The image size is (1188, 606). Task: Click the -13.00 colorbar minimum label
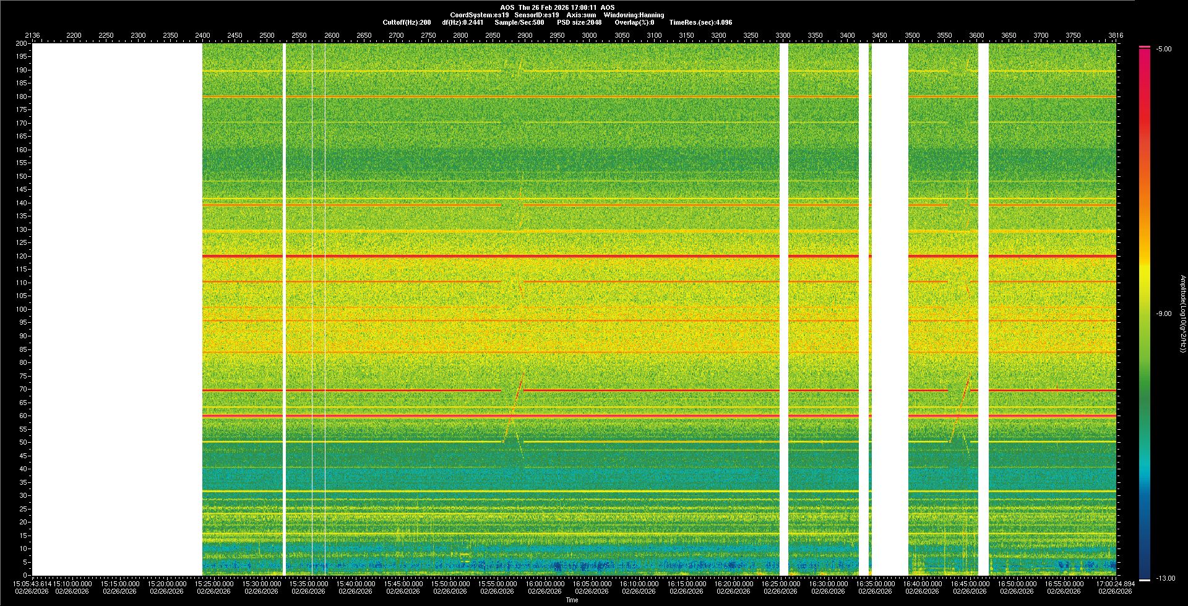click(1166, 579)
